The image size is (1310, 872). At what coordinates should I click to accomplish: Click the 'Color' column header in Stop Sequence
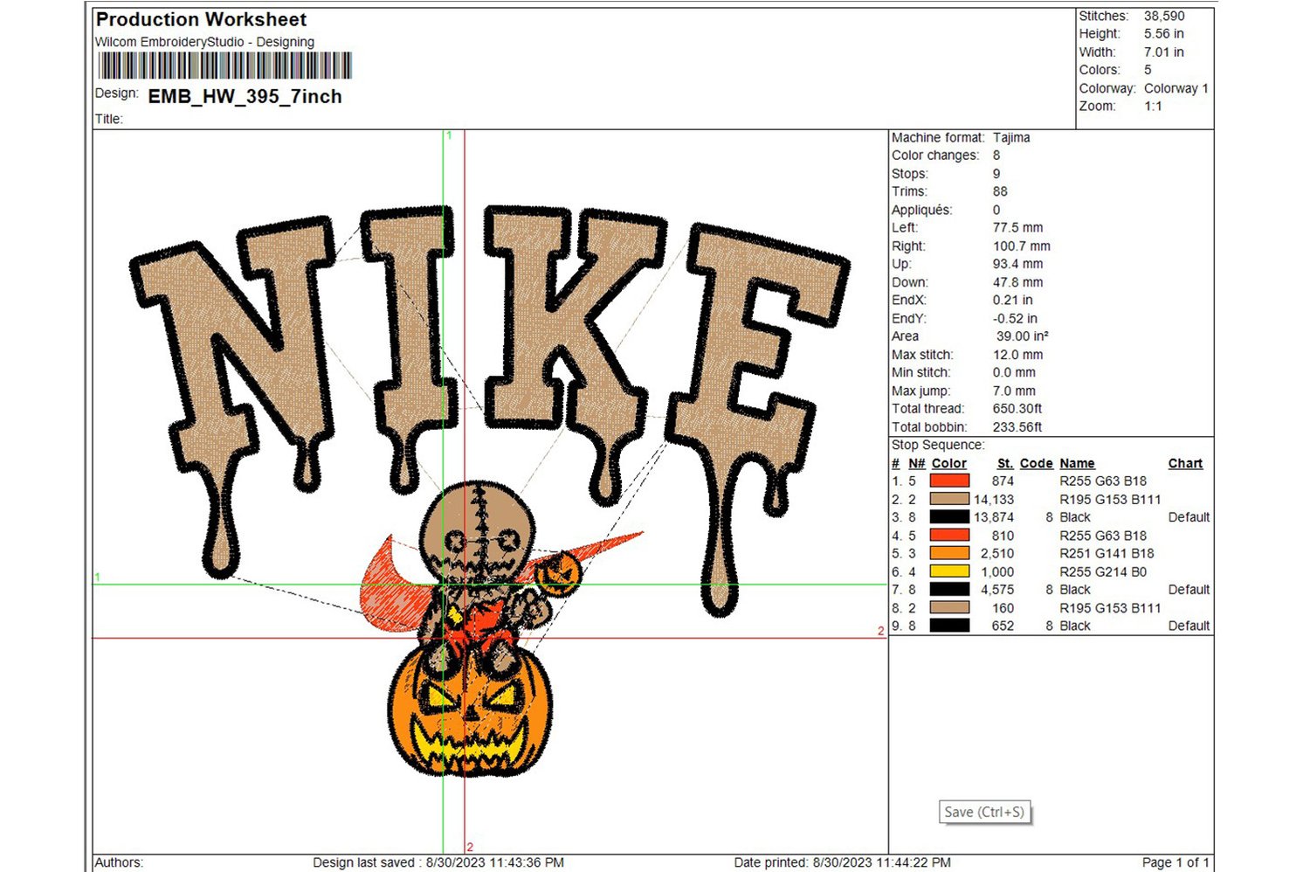[x=949, y=464]
